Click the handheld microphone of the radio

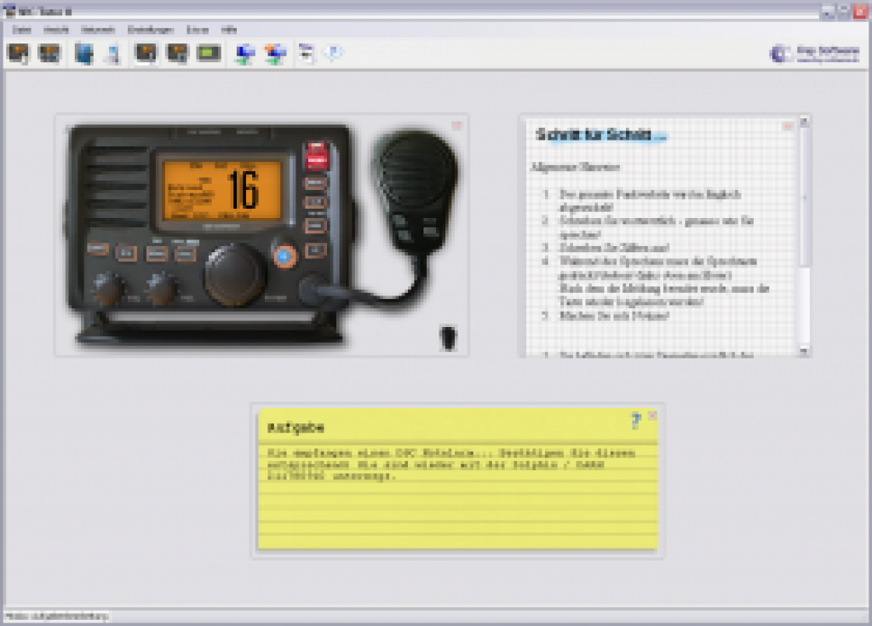[417, 192]
